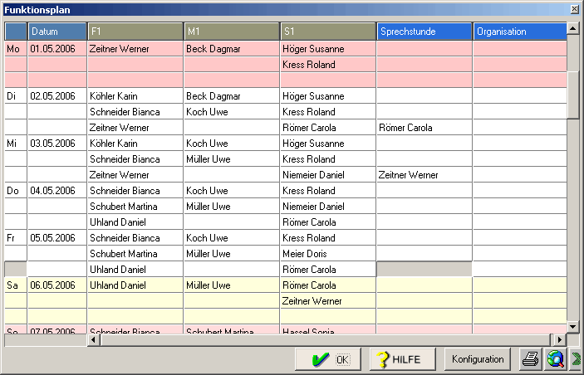Click the printer icon button
Screen dimensions: 584x375
click(x=530, y=359)
